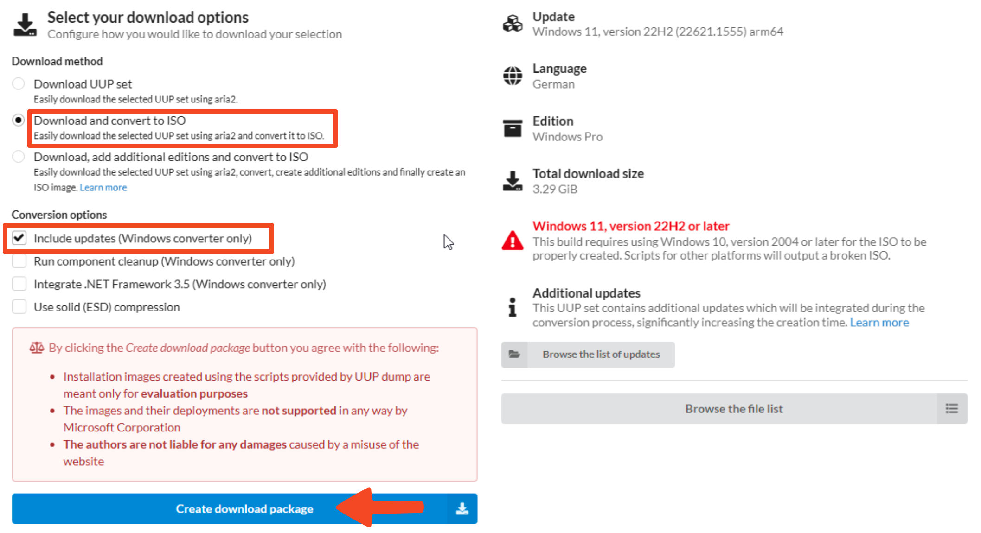Select Download, add additional editions radio option

coord(19,157)
